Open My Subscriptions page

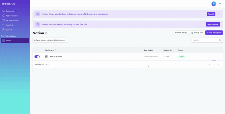coord(12,20)
